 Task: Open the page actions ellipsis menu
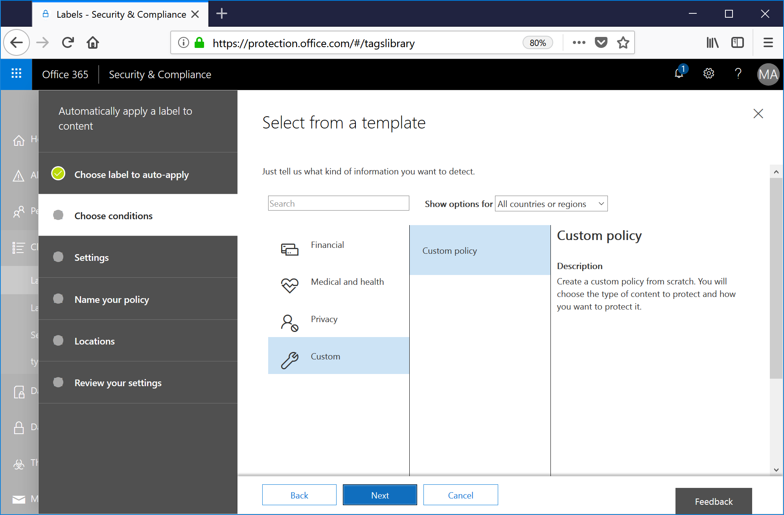[578, 42]
